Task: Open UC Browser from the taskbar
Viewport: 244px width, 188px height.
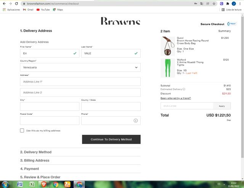Action: click(x=67, y=185)
